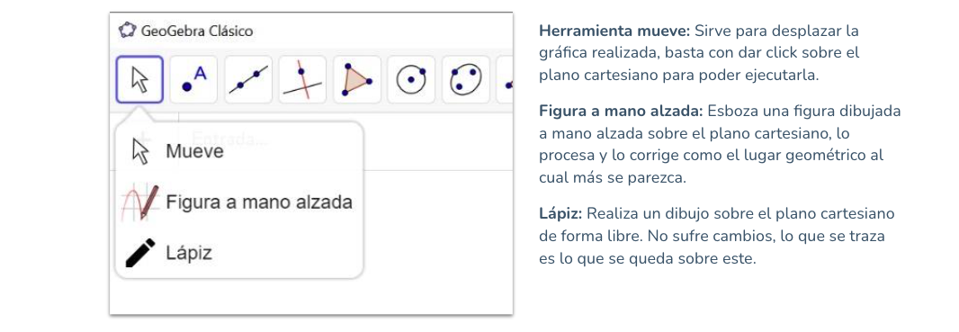Click the bold Herramienta mueve heading
The image size is (959, 332).
(x=614, y=31)
